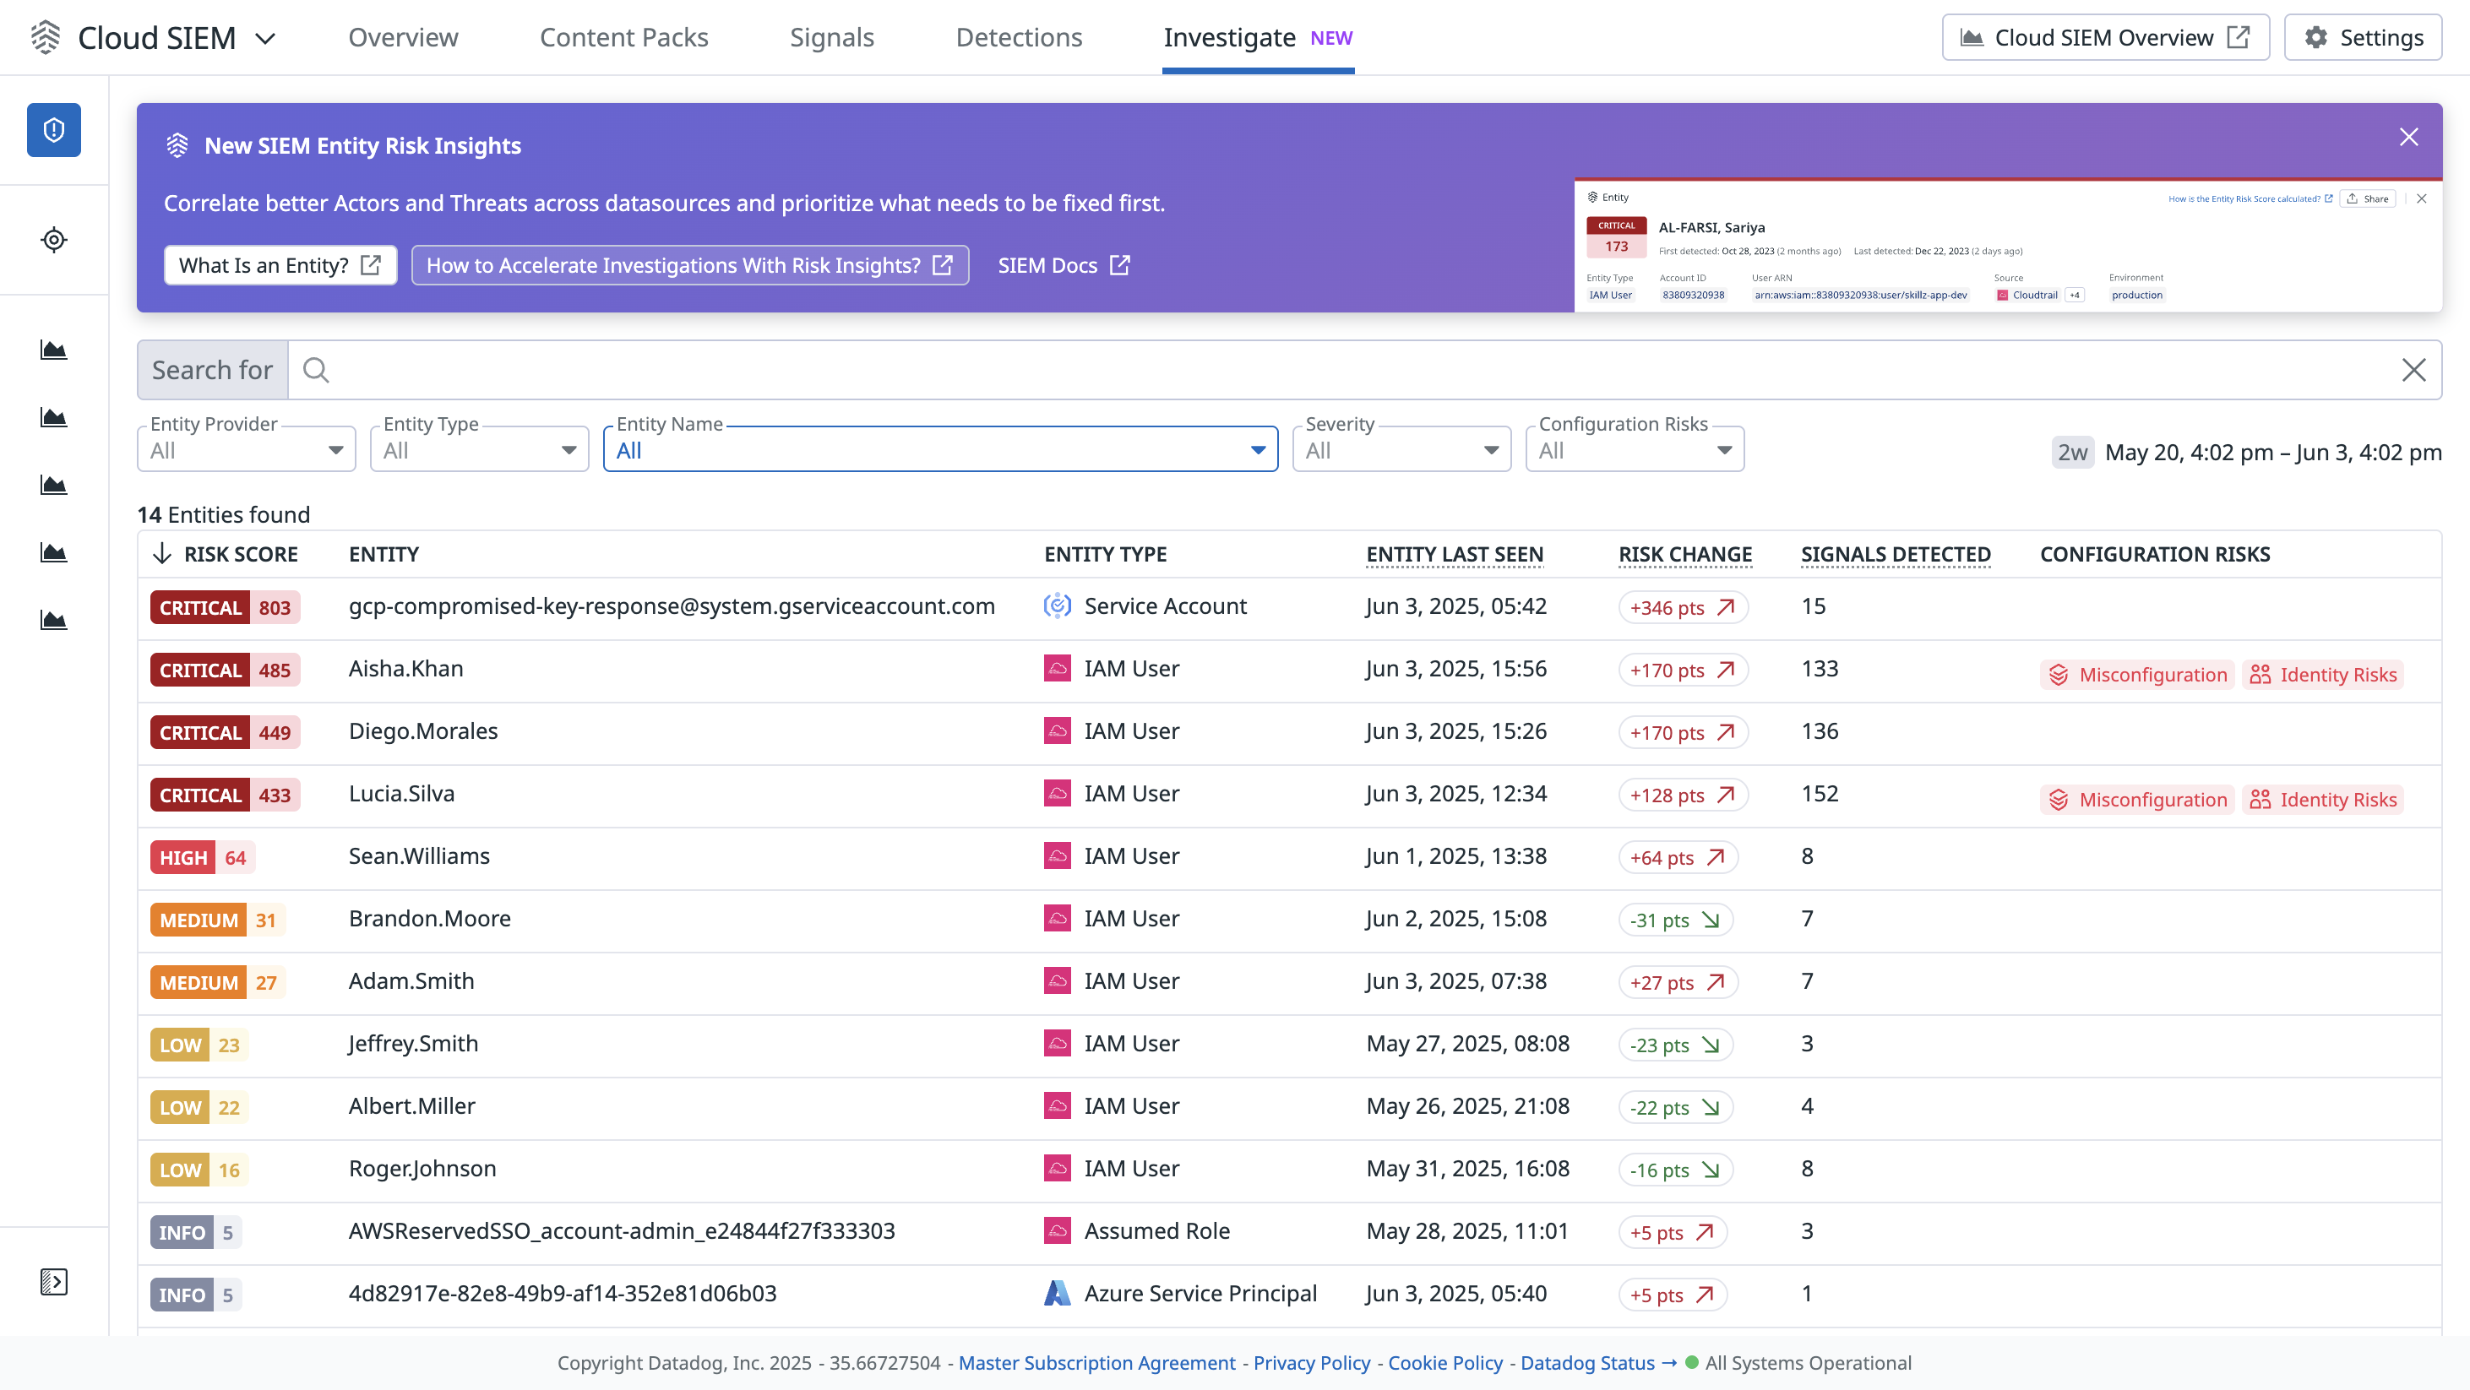Open the Severity dropdown
The height and width of the screenshot is (1390, 2470).
tap(1402, 449)
